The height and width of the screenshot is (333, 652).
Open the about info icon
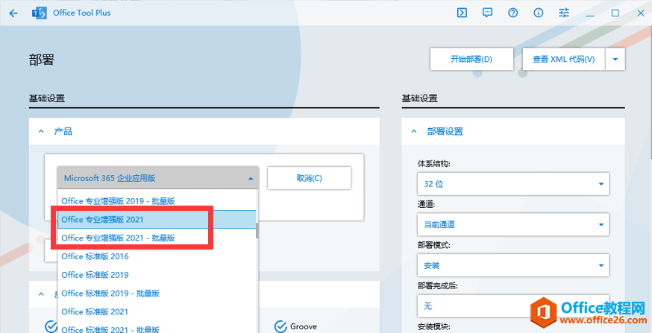point(539,13)
